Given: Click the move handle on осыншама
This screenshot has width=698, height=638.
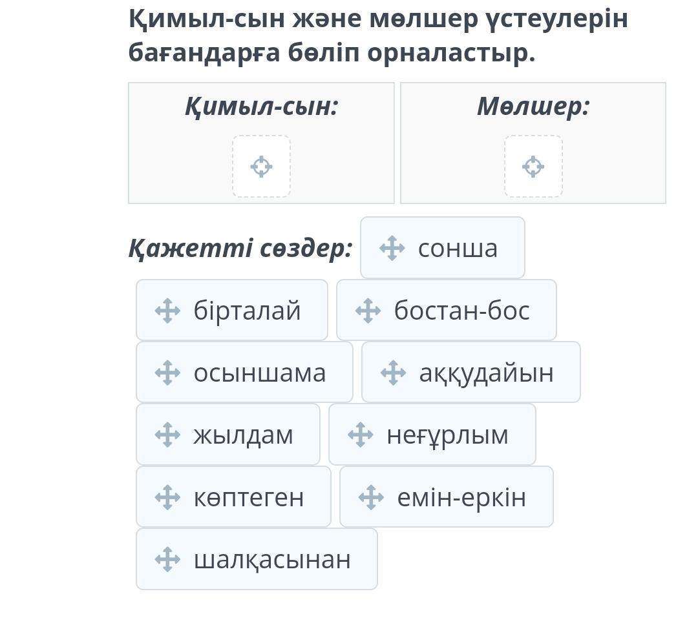Looking at the screenshot, I should pos(167,373).
